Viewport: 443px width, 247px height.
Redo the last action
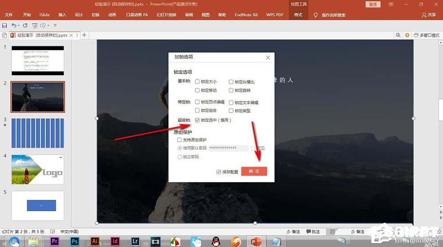click(25, 25)
